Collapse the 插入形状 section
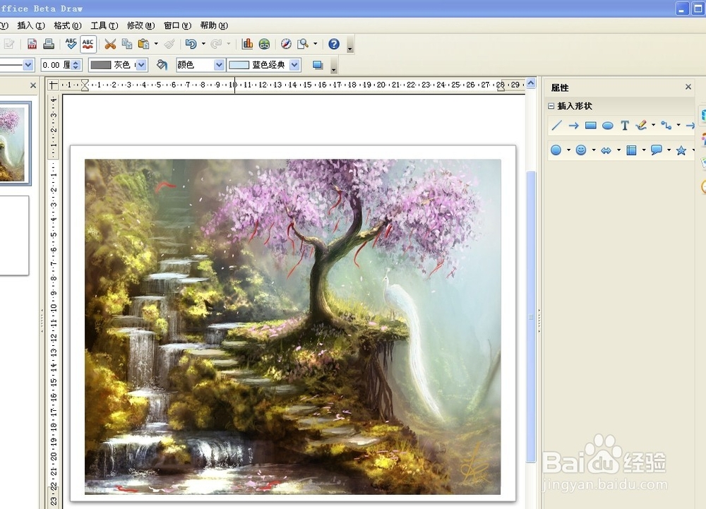706x509 pixels. point(551,106)
